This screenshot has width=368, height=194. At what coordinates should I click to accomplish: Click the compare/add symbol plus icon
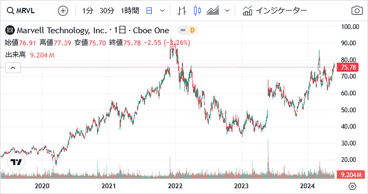63,11
